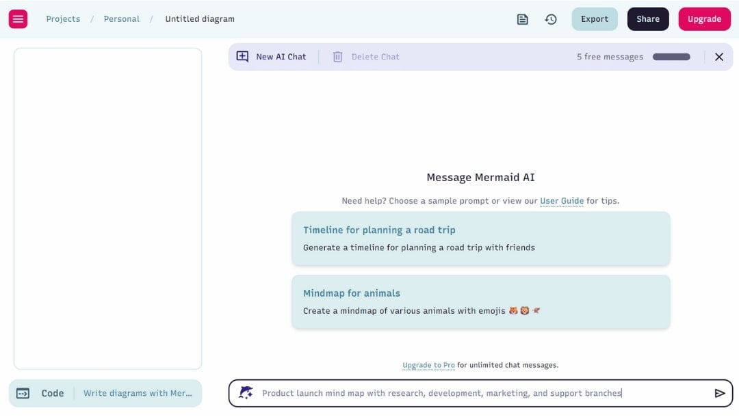This screenshot has height=417, width=739.
Task: Click the New AI Chat label
Action: [281, 57]
